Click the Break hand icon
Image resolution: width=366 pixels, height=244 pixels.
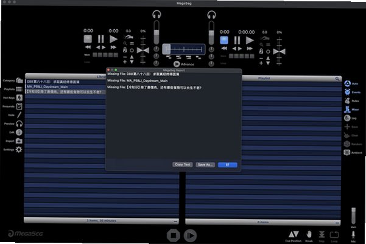[x=309, y=234]
